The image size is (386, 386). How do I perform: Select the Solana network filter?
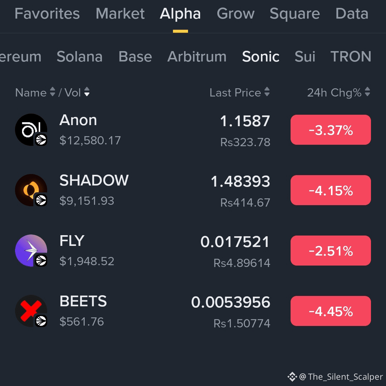[79, 56]
